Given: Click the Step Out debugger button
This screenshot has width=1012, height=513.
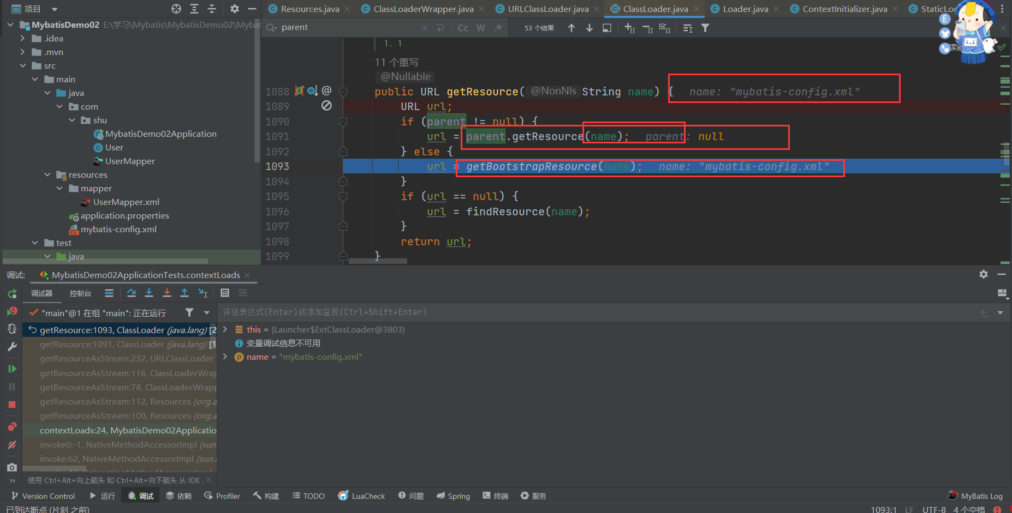Looking at the screenshot, I should coord(184,293).
